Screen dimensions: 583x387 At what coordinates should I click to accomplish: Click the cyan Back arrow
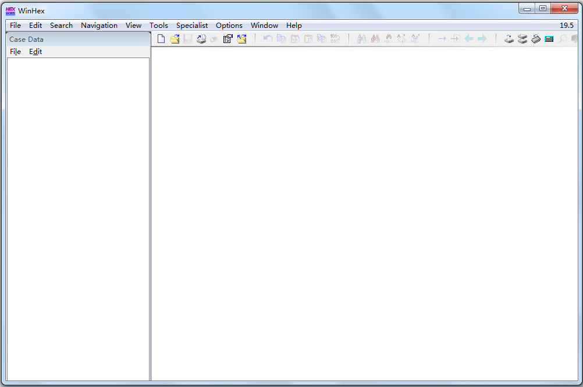469,38
